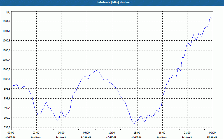Select the hPa unit label
This screenshot has width=224, height=140.
point(8,13)
